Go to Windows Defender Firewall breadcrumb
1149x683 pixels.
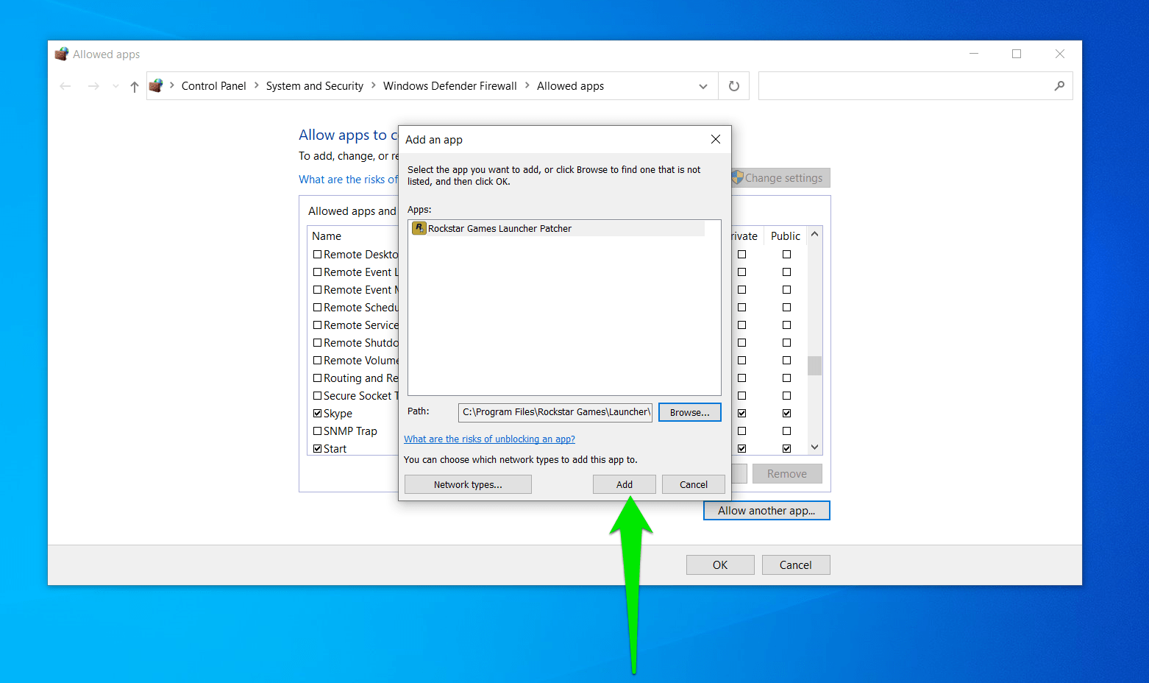coord(449,86)
